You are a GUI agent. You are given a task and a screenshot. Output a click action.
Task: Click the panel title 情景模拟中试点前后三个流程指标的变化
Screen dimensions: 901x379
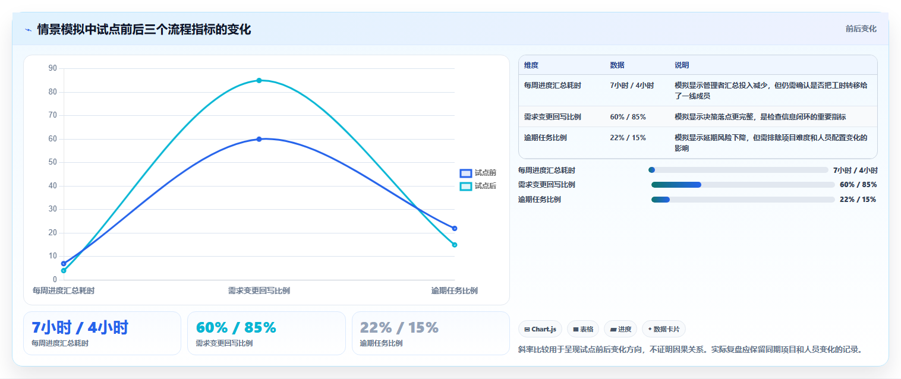pyautogui.click(x=144, y=29)
